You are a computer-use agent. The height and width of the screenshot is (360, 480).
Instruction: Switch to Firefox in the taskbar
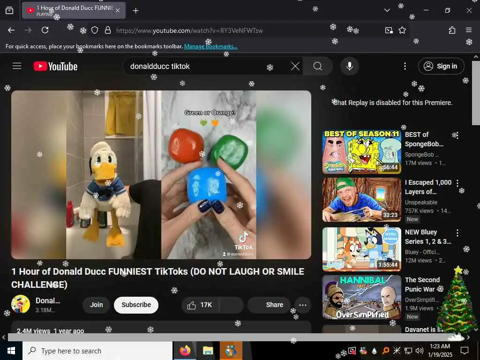pos(185,351)
